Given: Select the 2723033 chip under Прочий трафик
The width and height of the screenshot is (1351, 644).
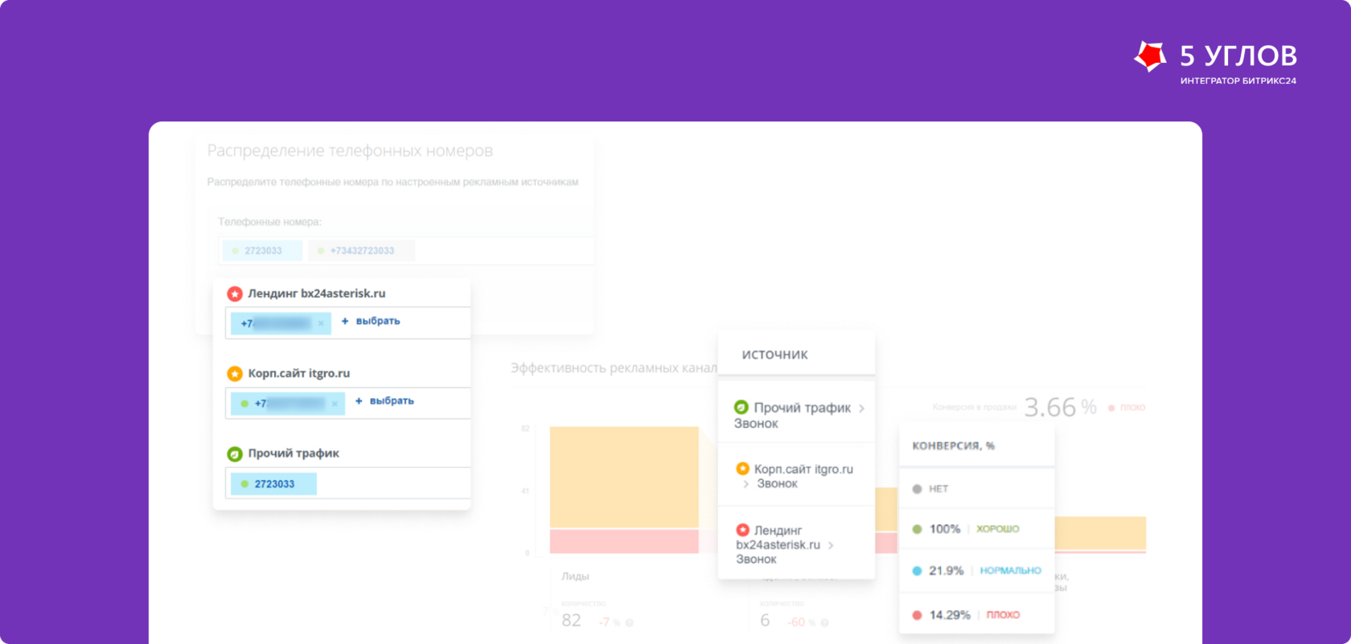Looking at the screenshot, I should coord(273,484).
